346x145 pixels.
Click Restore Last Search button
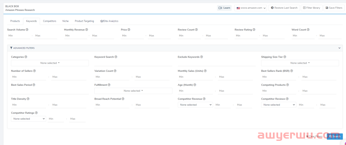284,8
